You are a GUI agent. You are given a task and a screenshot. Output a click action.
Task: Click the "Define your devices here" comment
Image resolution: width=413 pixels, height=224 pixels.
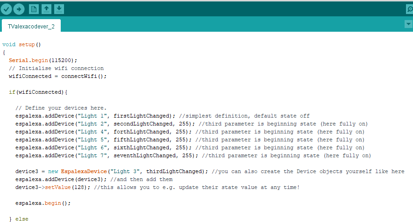tap(61, 108)
